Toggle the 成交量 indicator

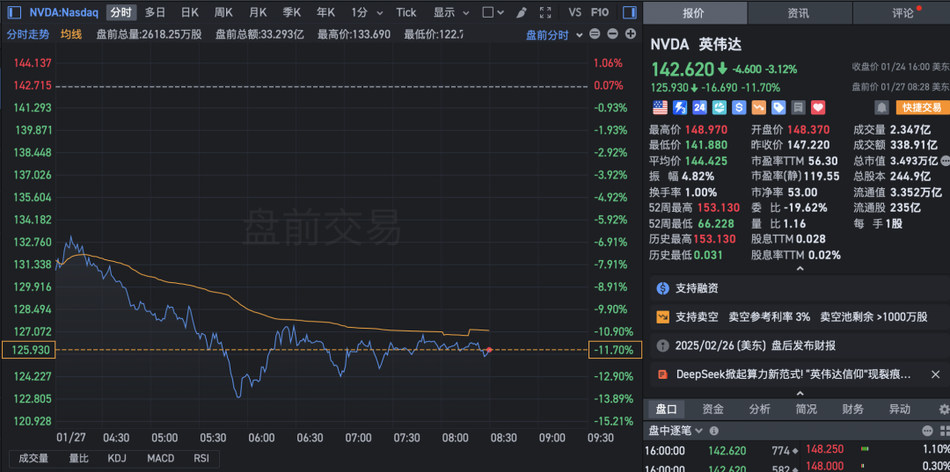33,458
